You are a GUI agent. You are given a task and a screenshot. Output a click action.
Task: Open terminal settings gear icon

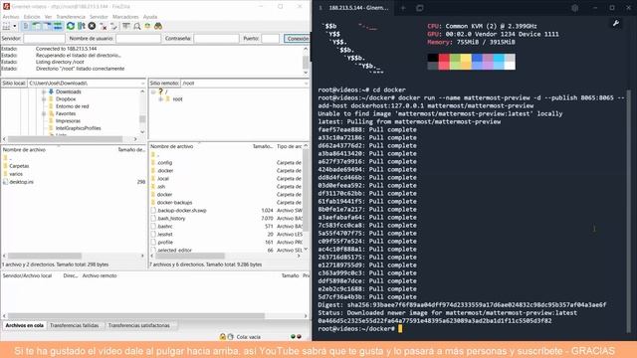574,8
